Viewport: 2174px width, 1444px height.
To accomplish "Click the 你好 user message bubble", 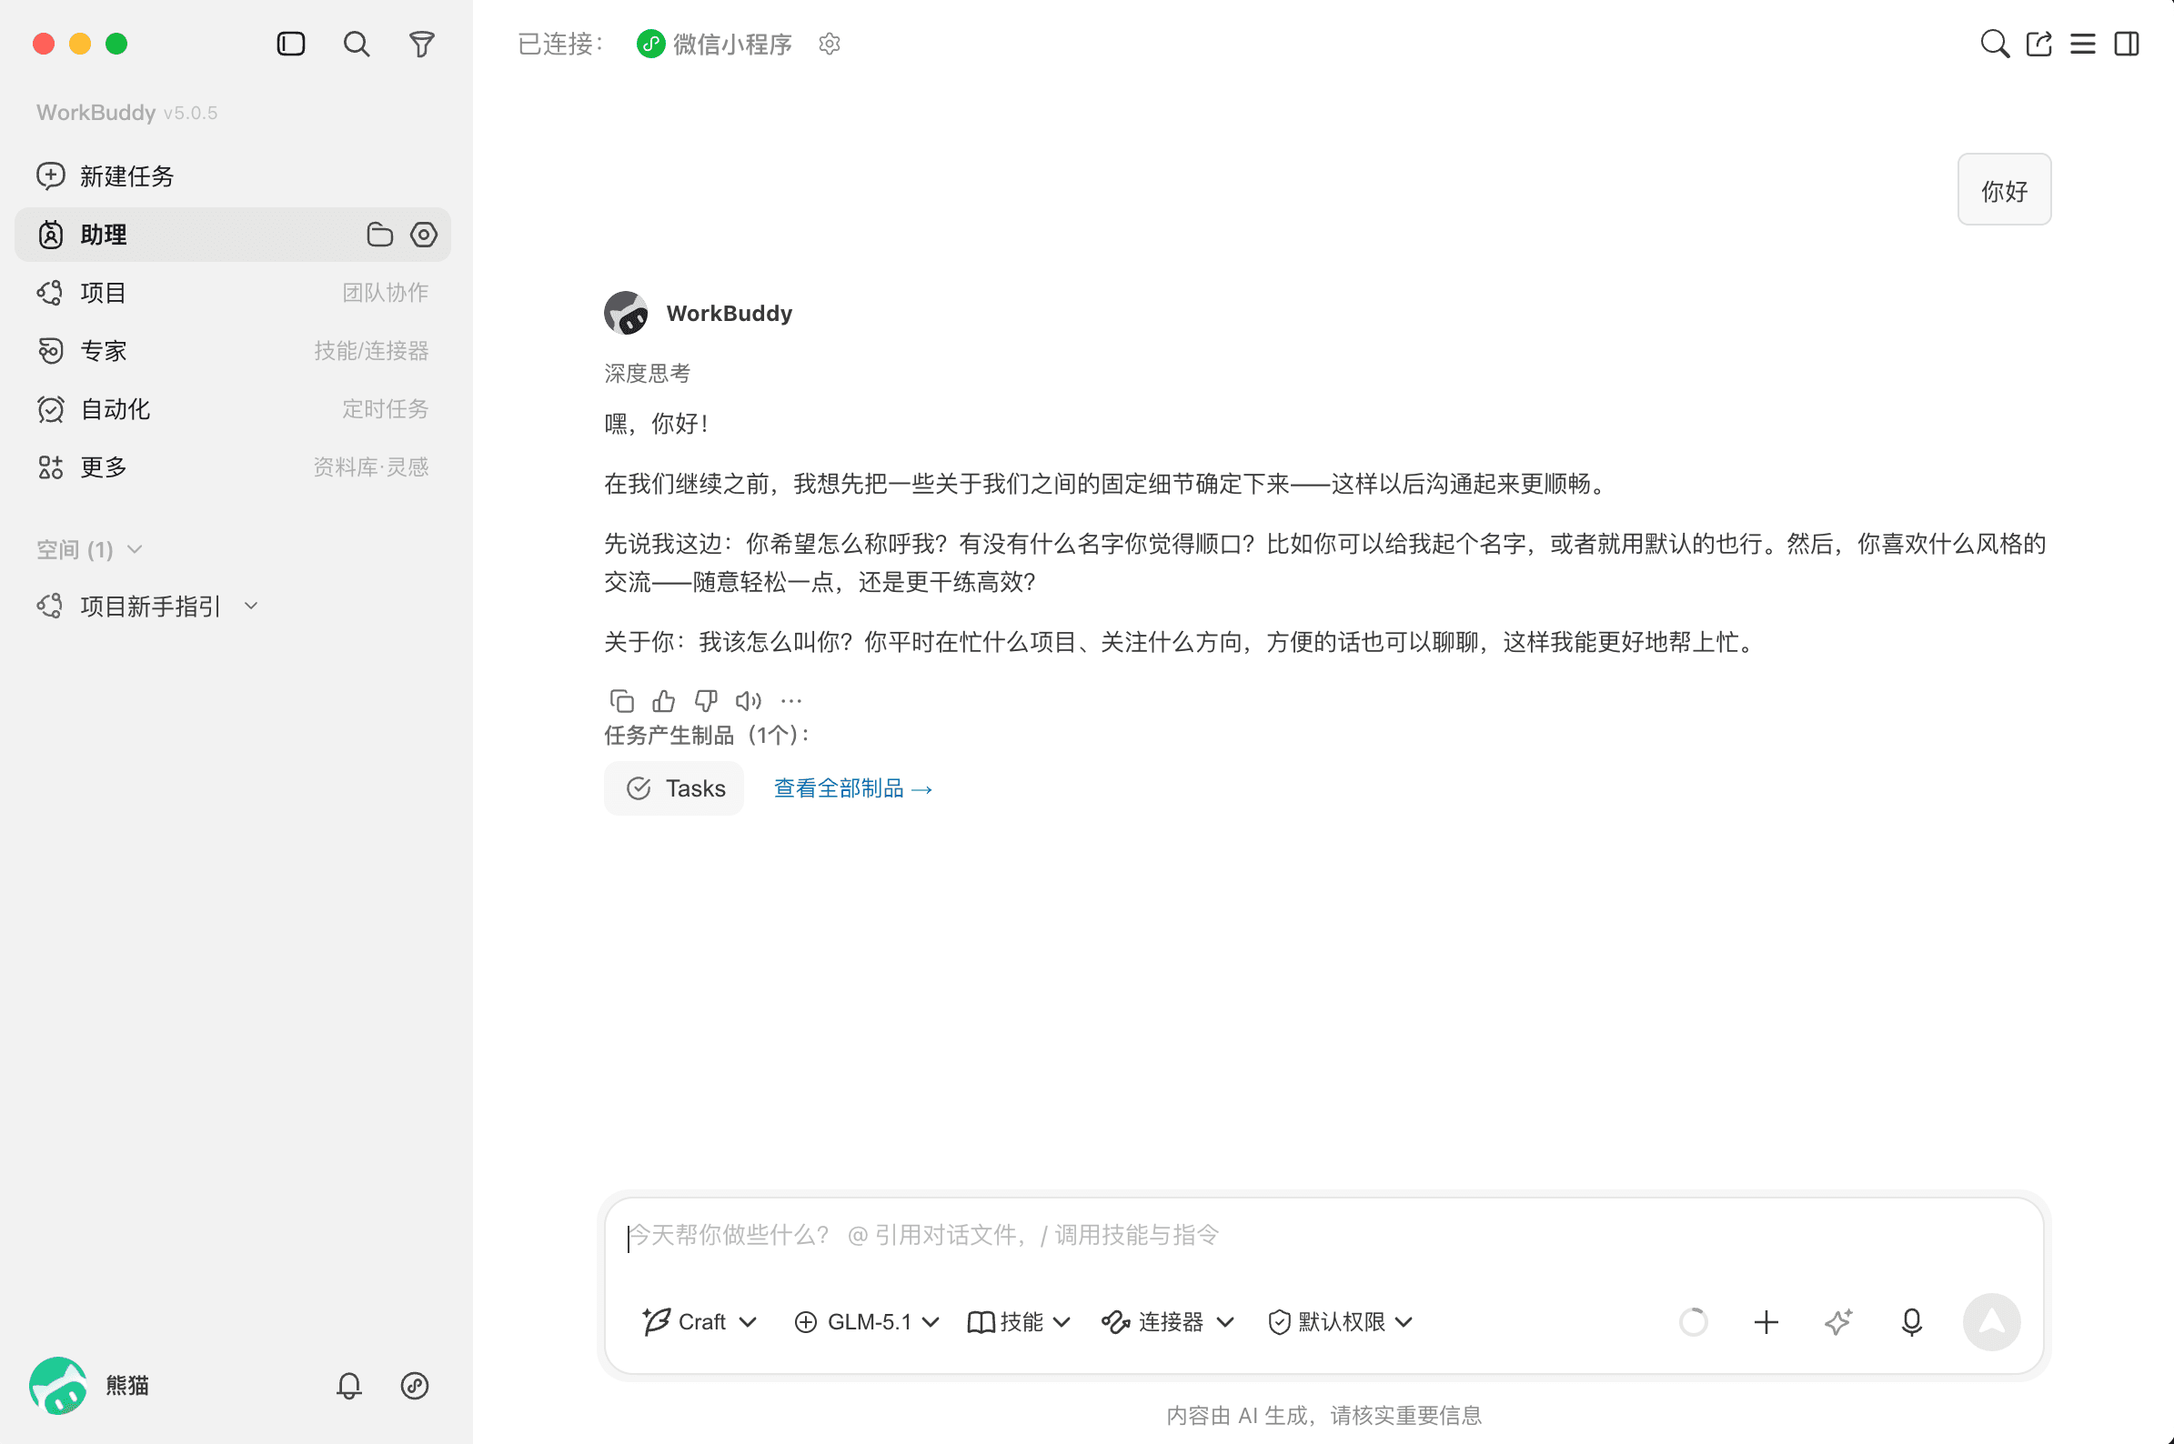I will click(x=2005, y=190).
